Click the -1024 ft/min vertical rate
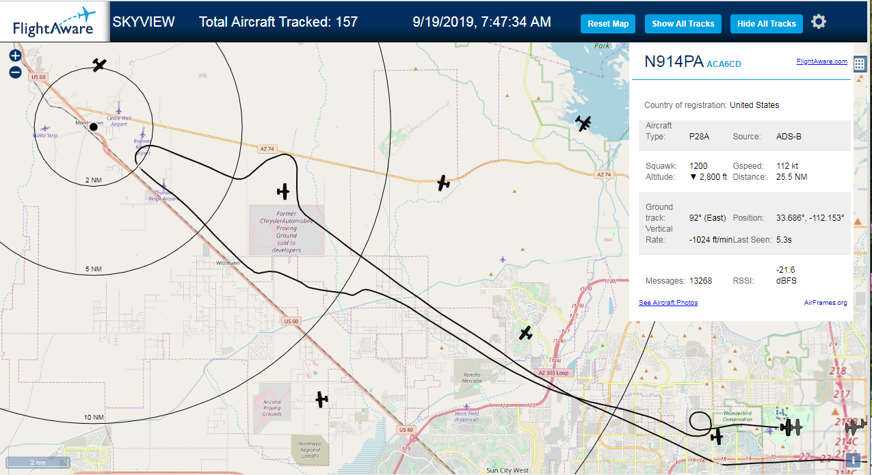The height and width of the screenshot is (475, 872). click(x=711, y=240)
